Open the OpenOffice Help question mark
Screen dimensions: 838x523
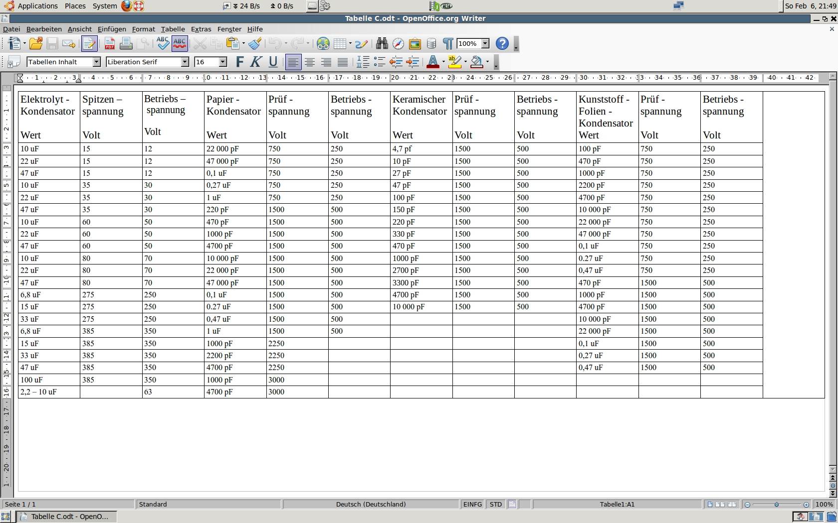click(502, 44)
